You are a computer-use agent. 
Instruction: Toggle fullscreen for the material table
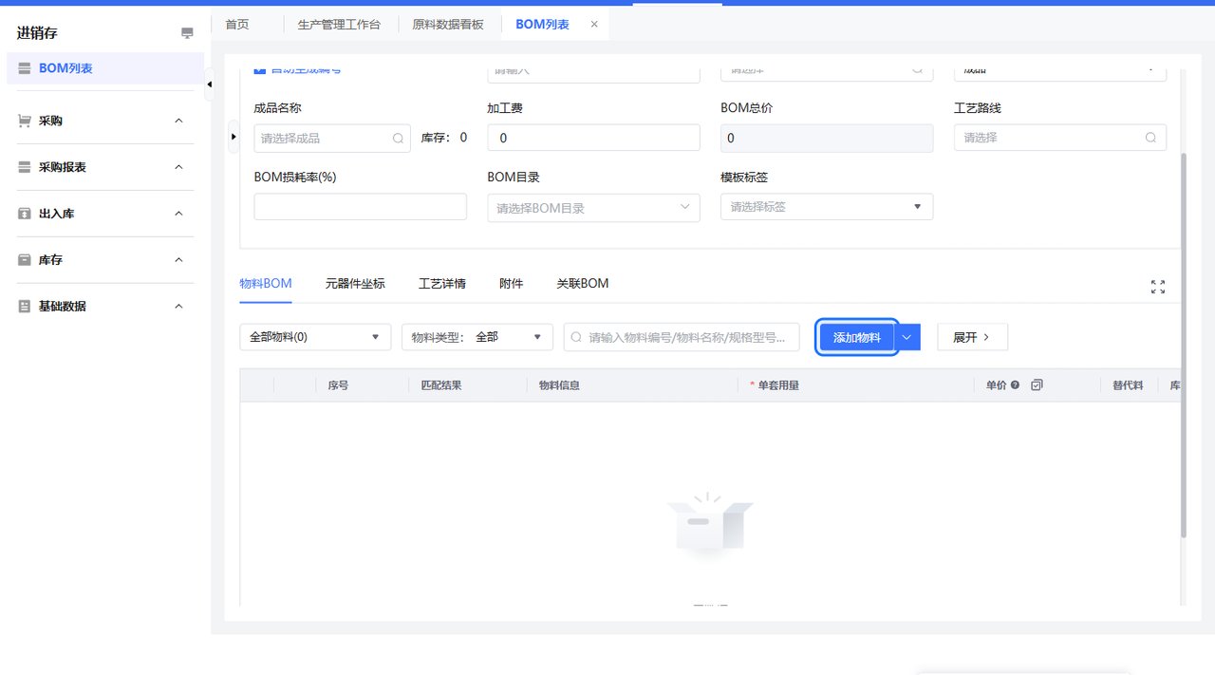pyautogui.click(x=1158, y=287)
